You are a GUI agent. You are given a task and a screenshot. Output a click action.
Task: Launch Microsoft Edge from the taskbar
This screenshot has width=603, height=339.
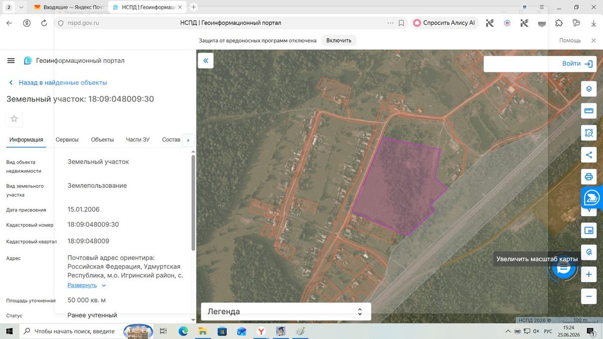coord(183,331)
